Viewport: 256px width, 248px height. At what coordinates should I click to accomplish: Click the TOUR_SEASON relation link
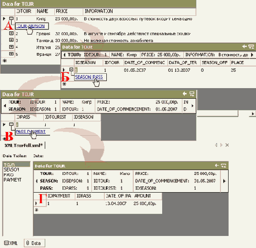tap(30, 26)
